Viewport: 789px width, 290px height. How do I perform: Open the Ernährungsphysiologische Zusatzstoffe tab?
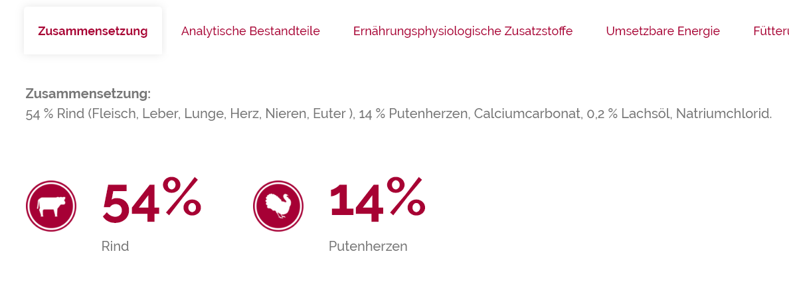[463, 31]
